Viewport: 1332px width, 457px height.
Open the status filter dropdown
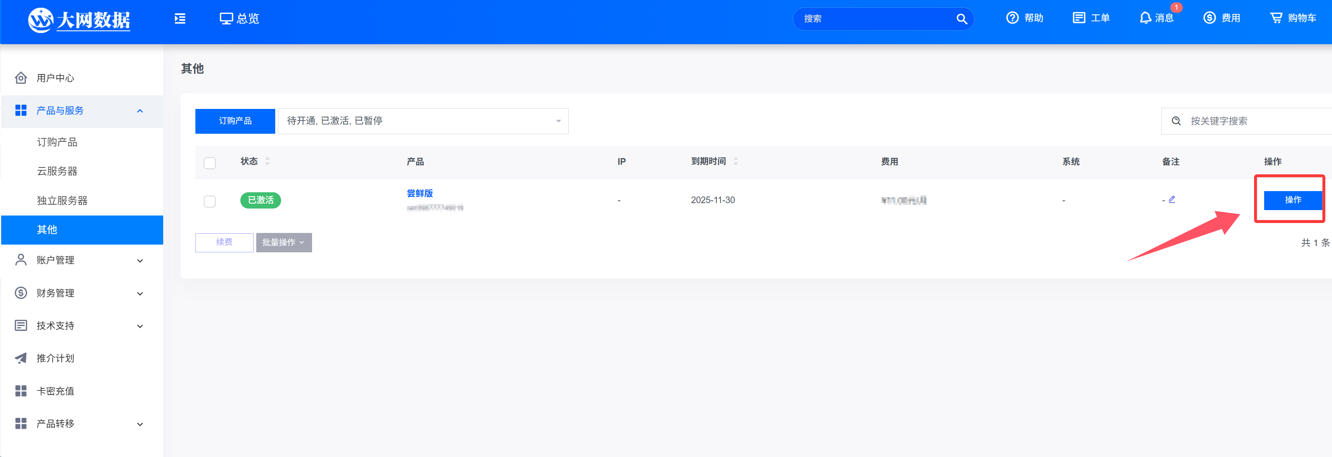423,121
